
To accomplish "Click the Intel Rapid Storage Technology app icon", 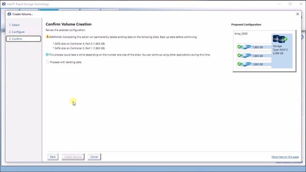I will 3,4.
